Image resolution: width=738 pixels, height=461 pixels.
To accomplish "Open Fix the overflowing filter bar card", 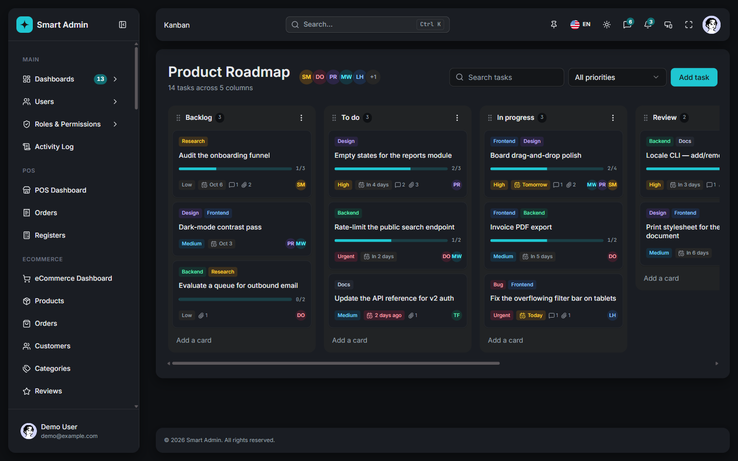I will click(x=553, y=301).
